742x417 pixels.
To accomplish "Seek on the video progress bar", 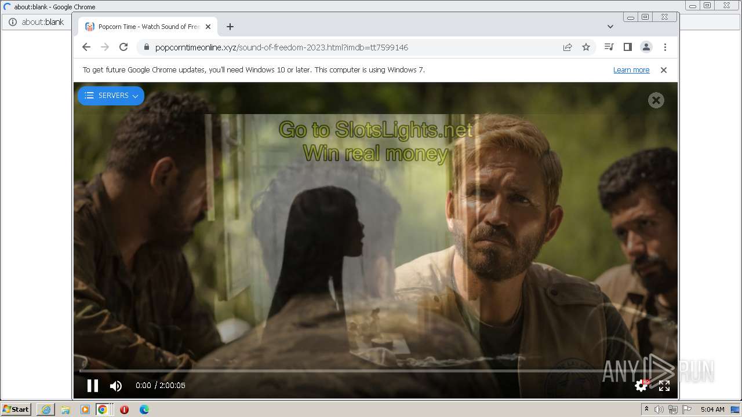I will point(375,371).
